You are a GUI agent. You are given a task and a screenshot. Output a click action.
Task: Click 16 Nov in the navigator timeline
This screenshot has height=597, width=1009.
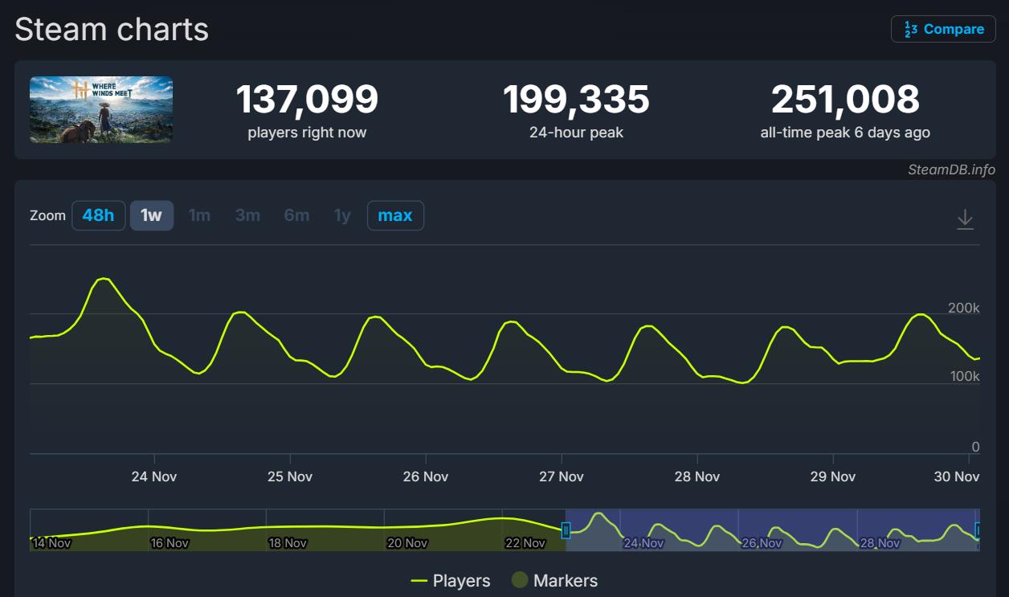(169, 543)
